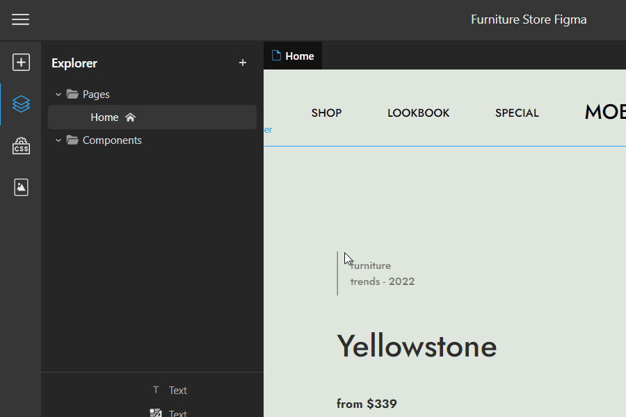Click the MOB logo text in canvas
Screen dimensions: 626x417
pos(605,112)
